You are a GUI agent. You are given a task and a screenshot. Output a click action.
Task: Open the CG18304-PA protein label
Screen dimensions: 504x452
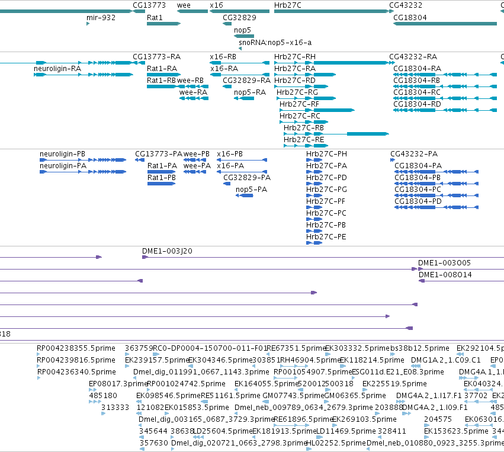tap(418, 166)
